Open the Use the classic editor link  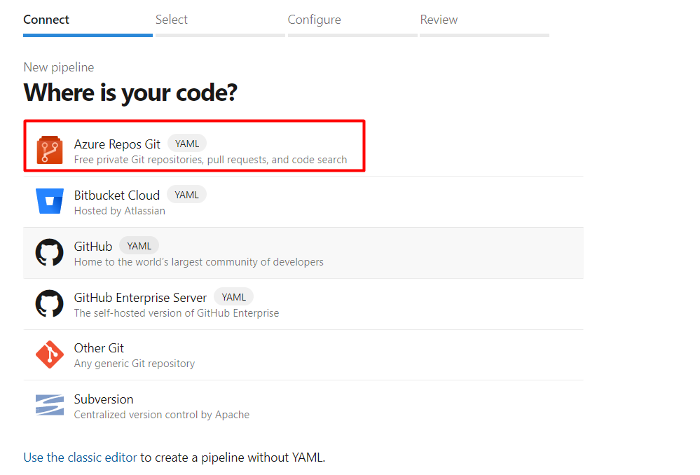click(x=81, y=457)
